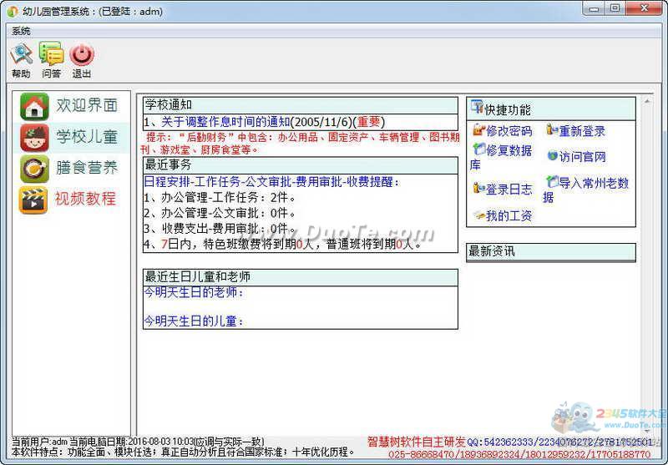Open 我的工资 salary shortcut
The width and height of the screenshot is (668, 465).
coord(503,215)
